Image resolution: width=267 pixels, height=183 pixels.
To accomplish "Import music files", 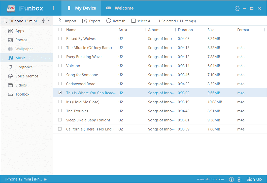I will point(68,21).
